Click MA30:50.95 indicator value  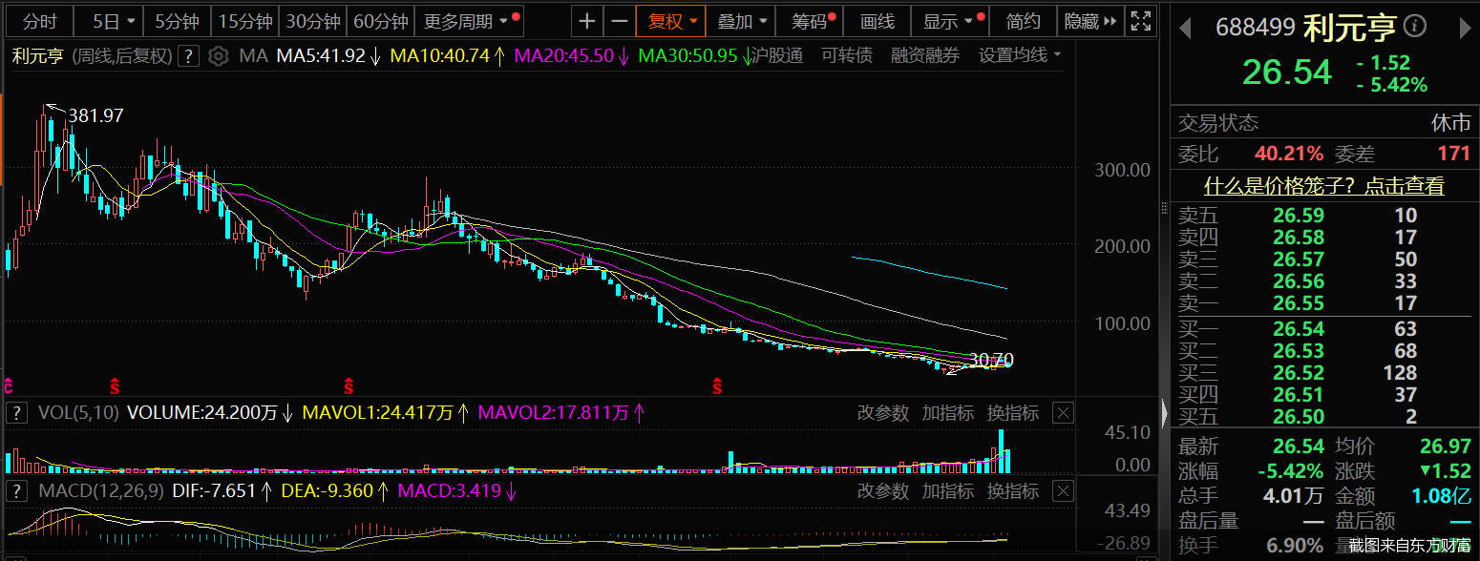pyautogui.click(x=687, y=56)
